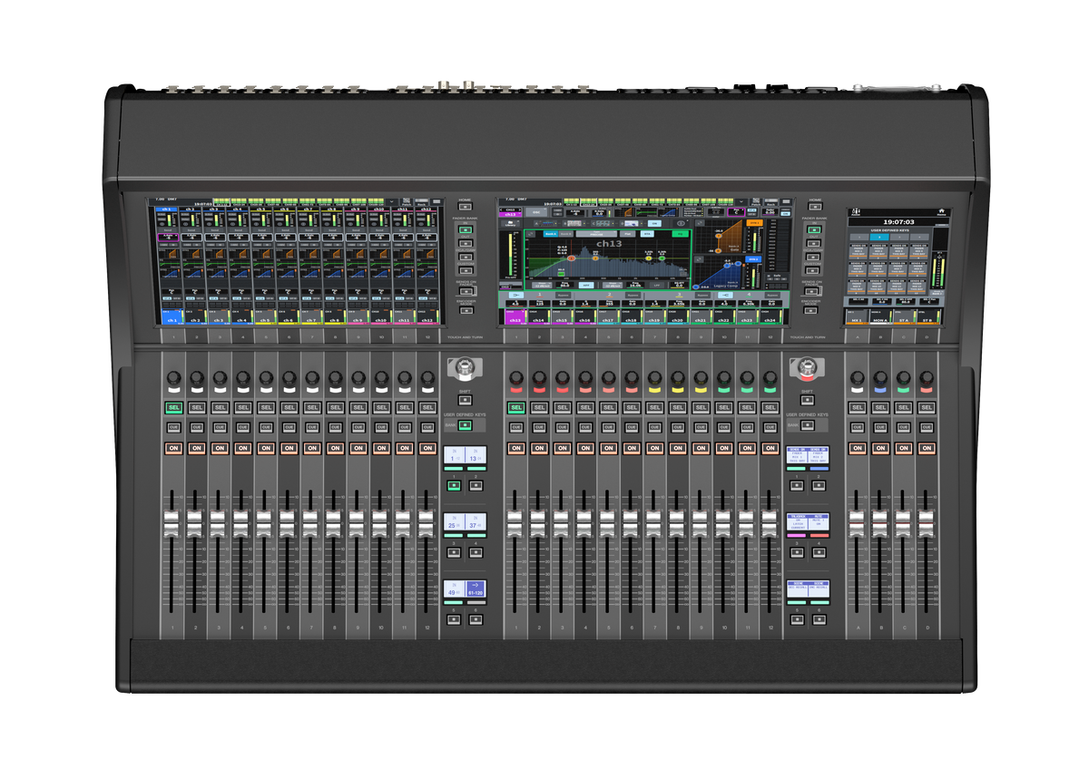Tap user defined key 6 in right column

coord(818,619)
